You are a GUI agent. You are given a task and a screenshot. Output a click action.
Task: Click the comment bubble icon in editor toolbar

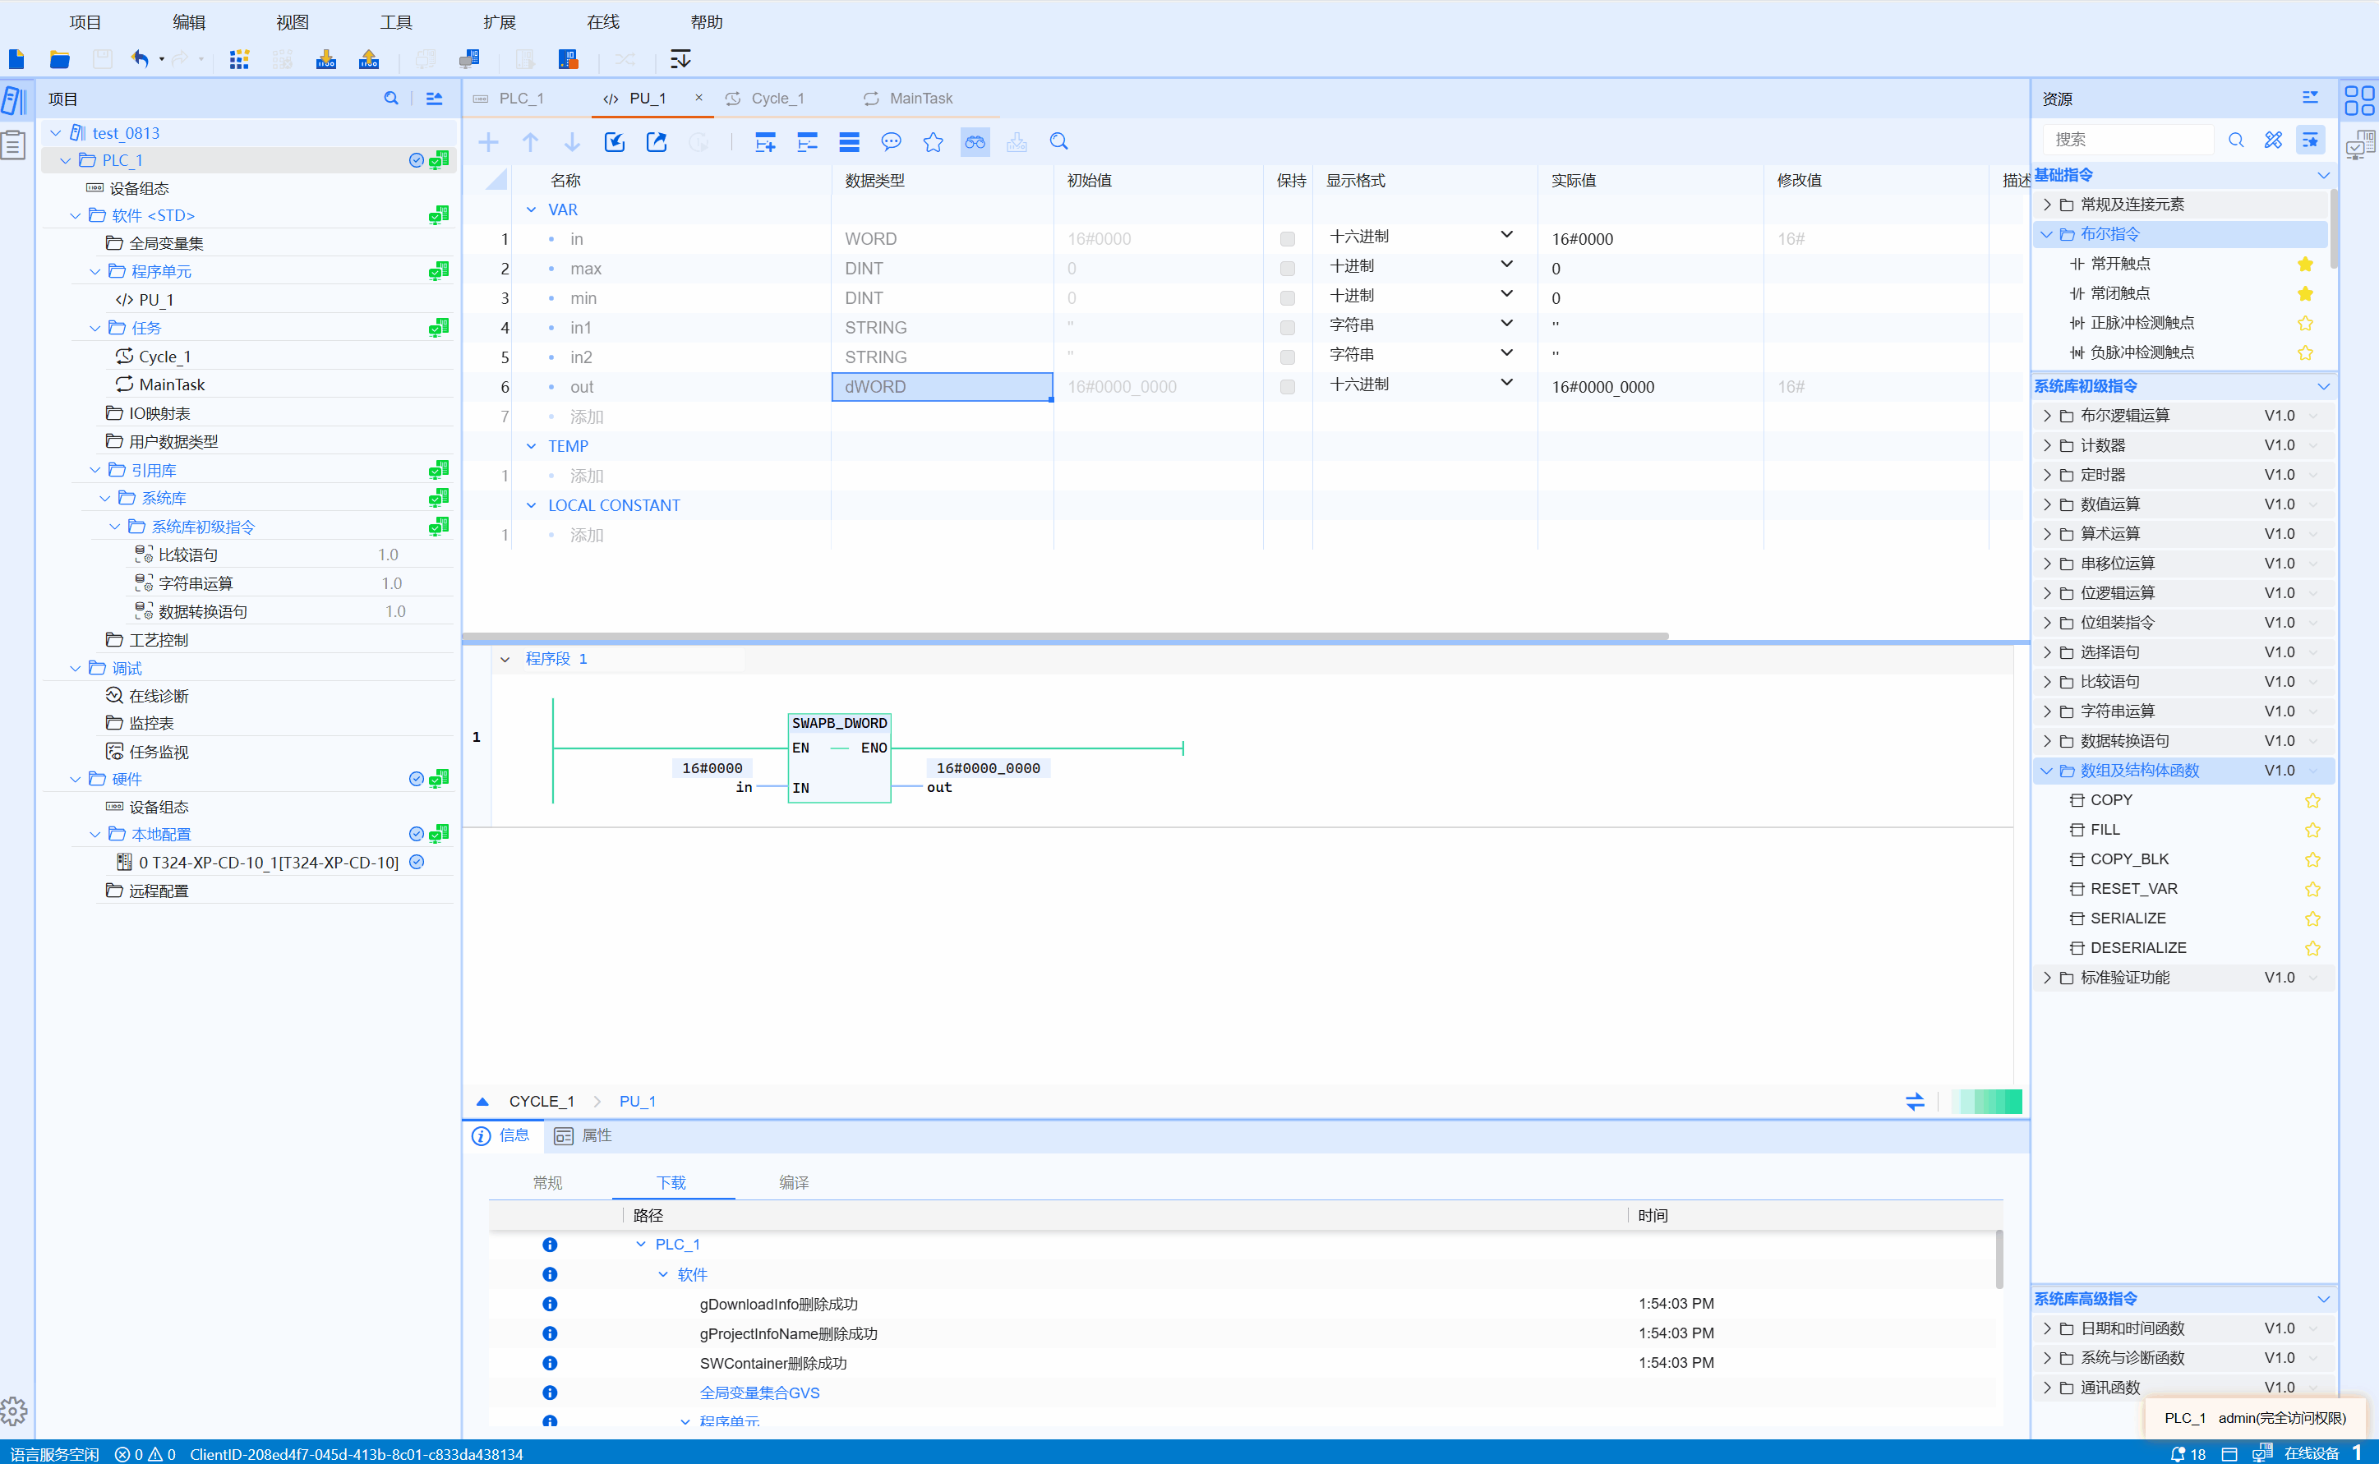[x=891, y=142]
